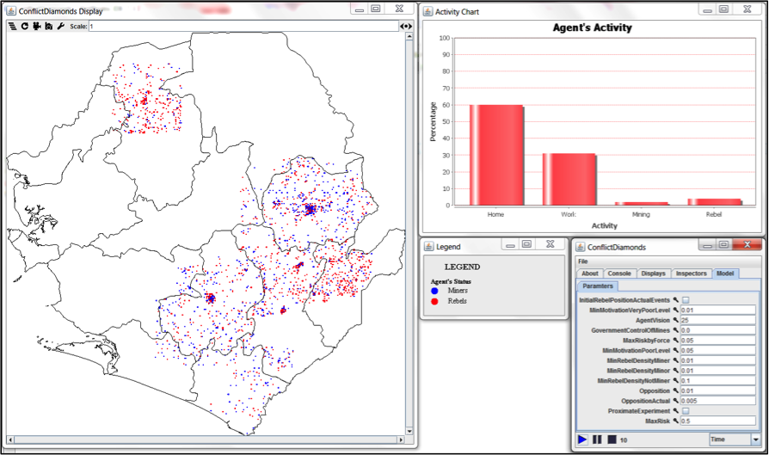Click the movie camera icon to record
This screenshot has height=455, width=769.
tap(37, 27)
